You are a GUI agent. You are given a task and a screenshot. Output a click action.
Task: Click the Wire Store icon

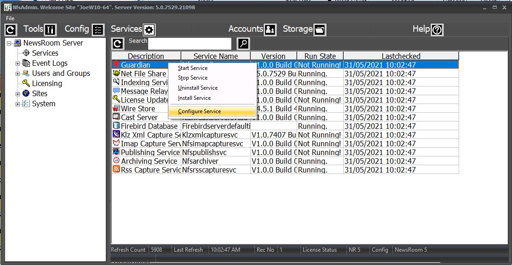tap(116, 108)
